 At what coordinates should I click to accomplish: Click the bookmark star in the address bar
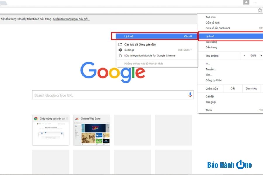coord(259,10)
